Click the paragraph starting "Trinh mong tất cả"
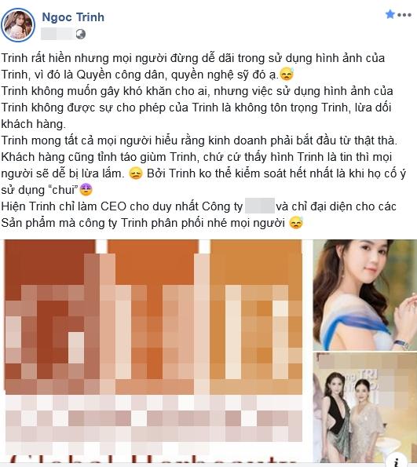This screenshot has width=417, height=467. 199,140
